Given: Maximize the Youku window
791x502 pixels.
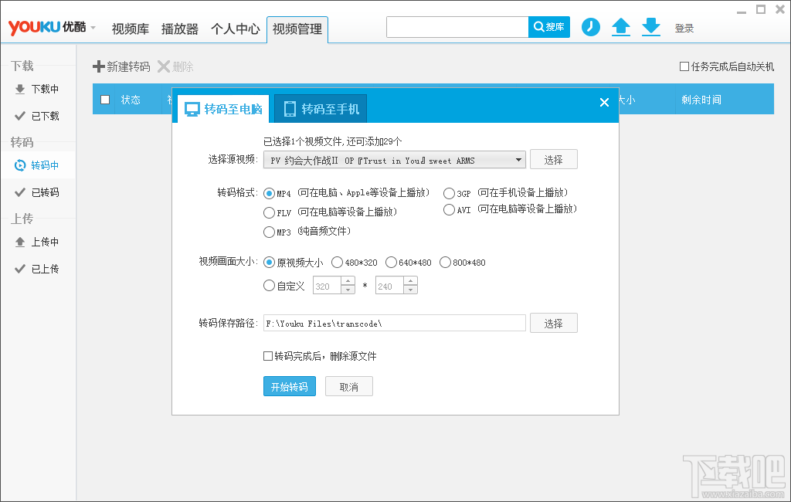Looking at the screenshot, I should tap(761, 9).
